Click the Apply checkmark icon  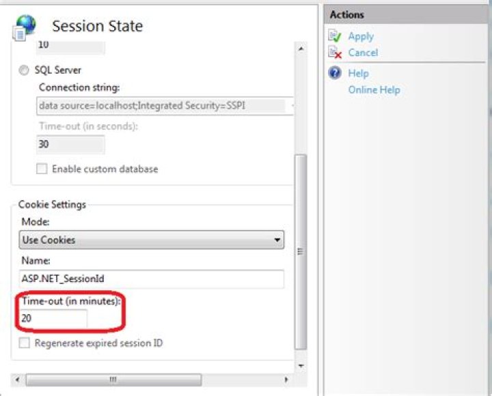click(334, 36)
